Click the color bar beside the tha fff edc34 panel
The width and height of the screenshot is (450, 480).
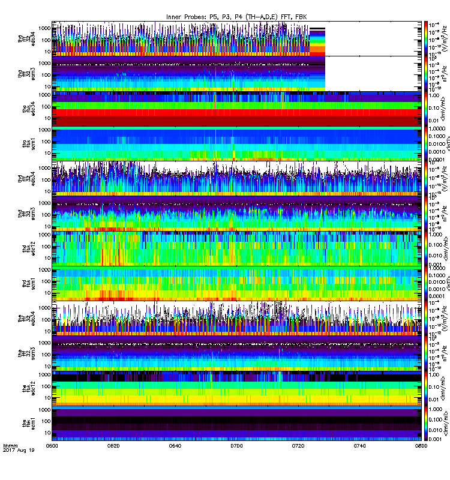426,38
